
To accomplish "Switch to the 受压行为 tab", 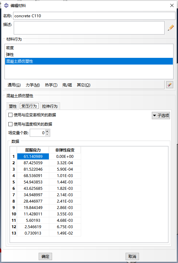I will point(29,106).
